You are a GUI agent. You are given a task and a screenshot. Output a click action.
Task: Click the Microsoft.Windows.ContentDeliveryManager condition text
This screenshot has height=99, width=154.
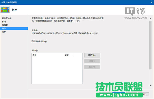(65, 33)
